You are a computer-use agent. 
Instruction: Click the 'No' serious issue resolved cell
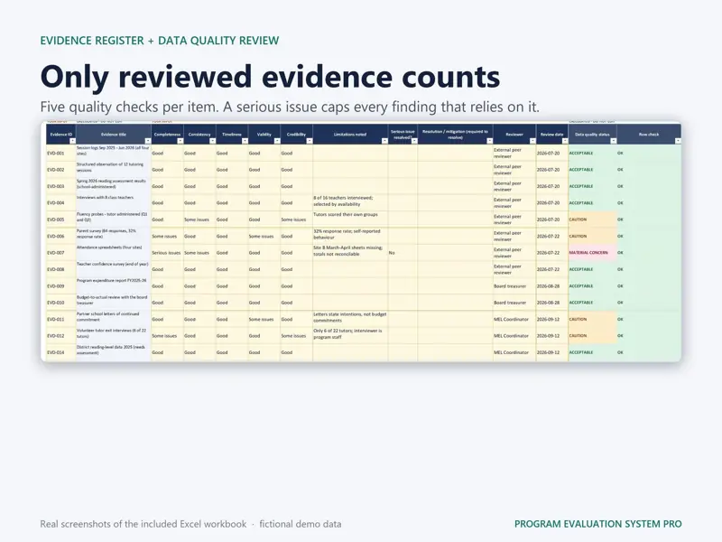click(x=403, y=253)
